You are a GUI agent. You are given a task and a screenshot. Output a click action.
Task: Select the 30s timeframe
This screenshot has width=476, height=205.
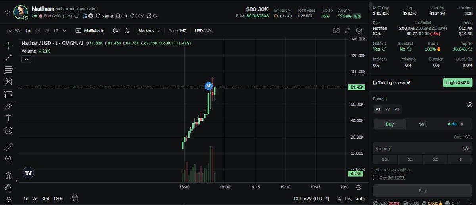[18, 30]
